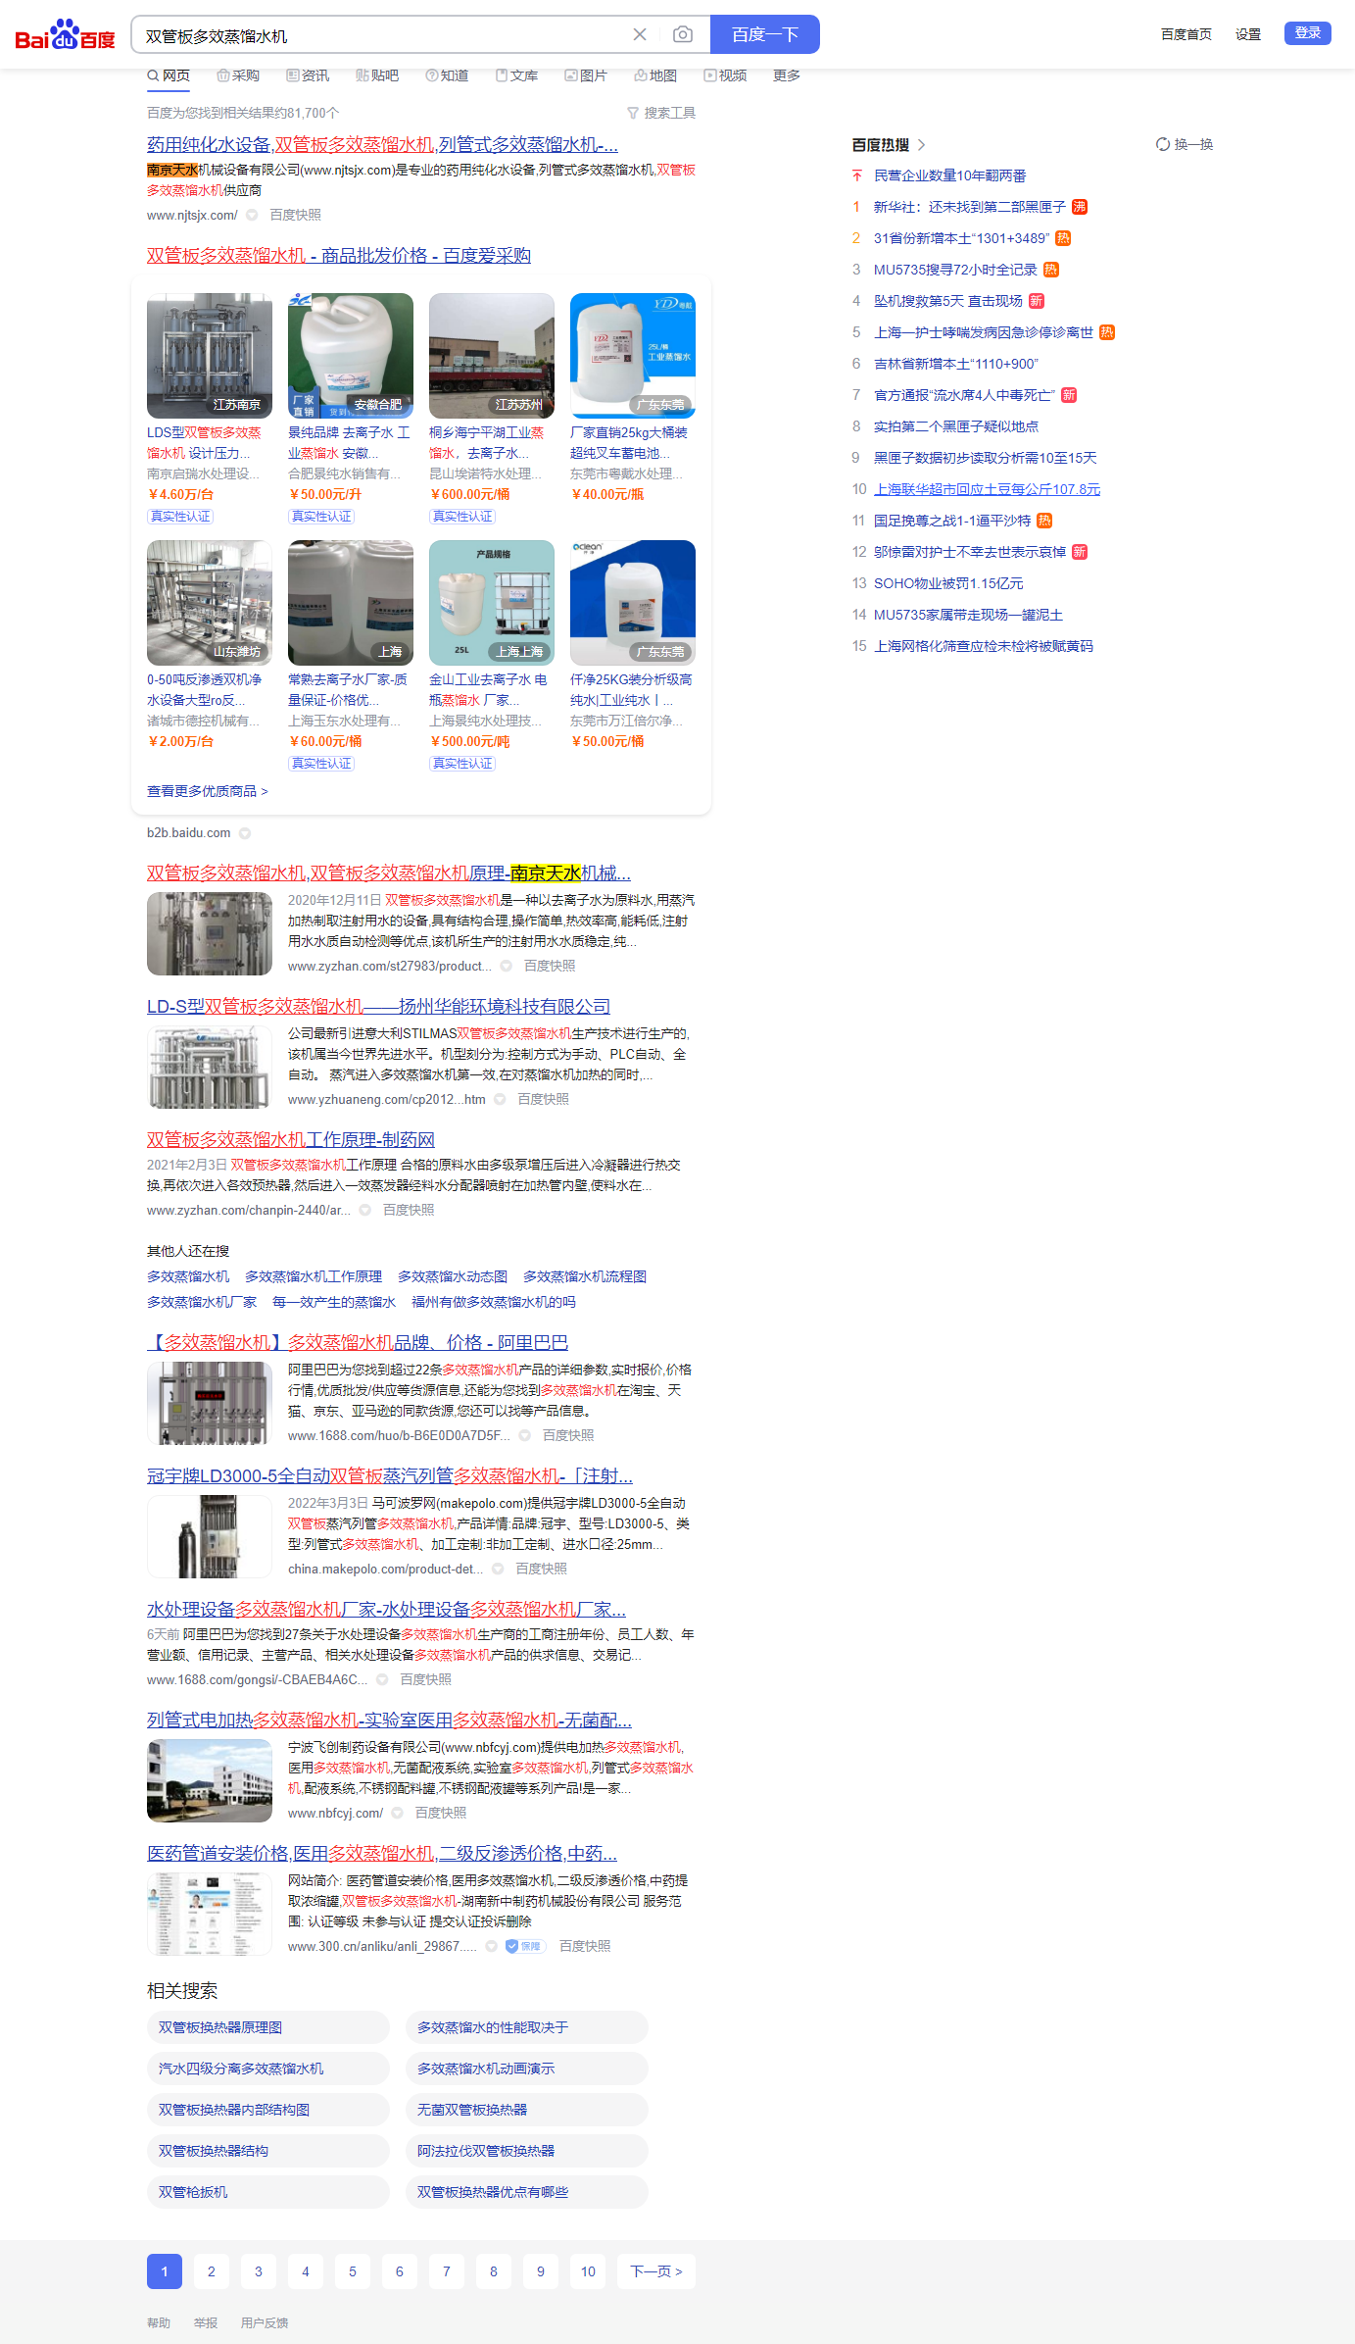Open 仟净25KG装分析级高纯水 thumbnail

[x=633, y=603]
